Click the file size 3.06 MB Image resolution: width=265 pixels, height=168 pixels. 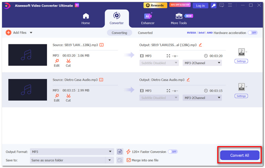83,56
